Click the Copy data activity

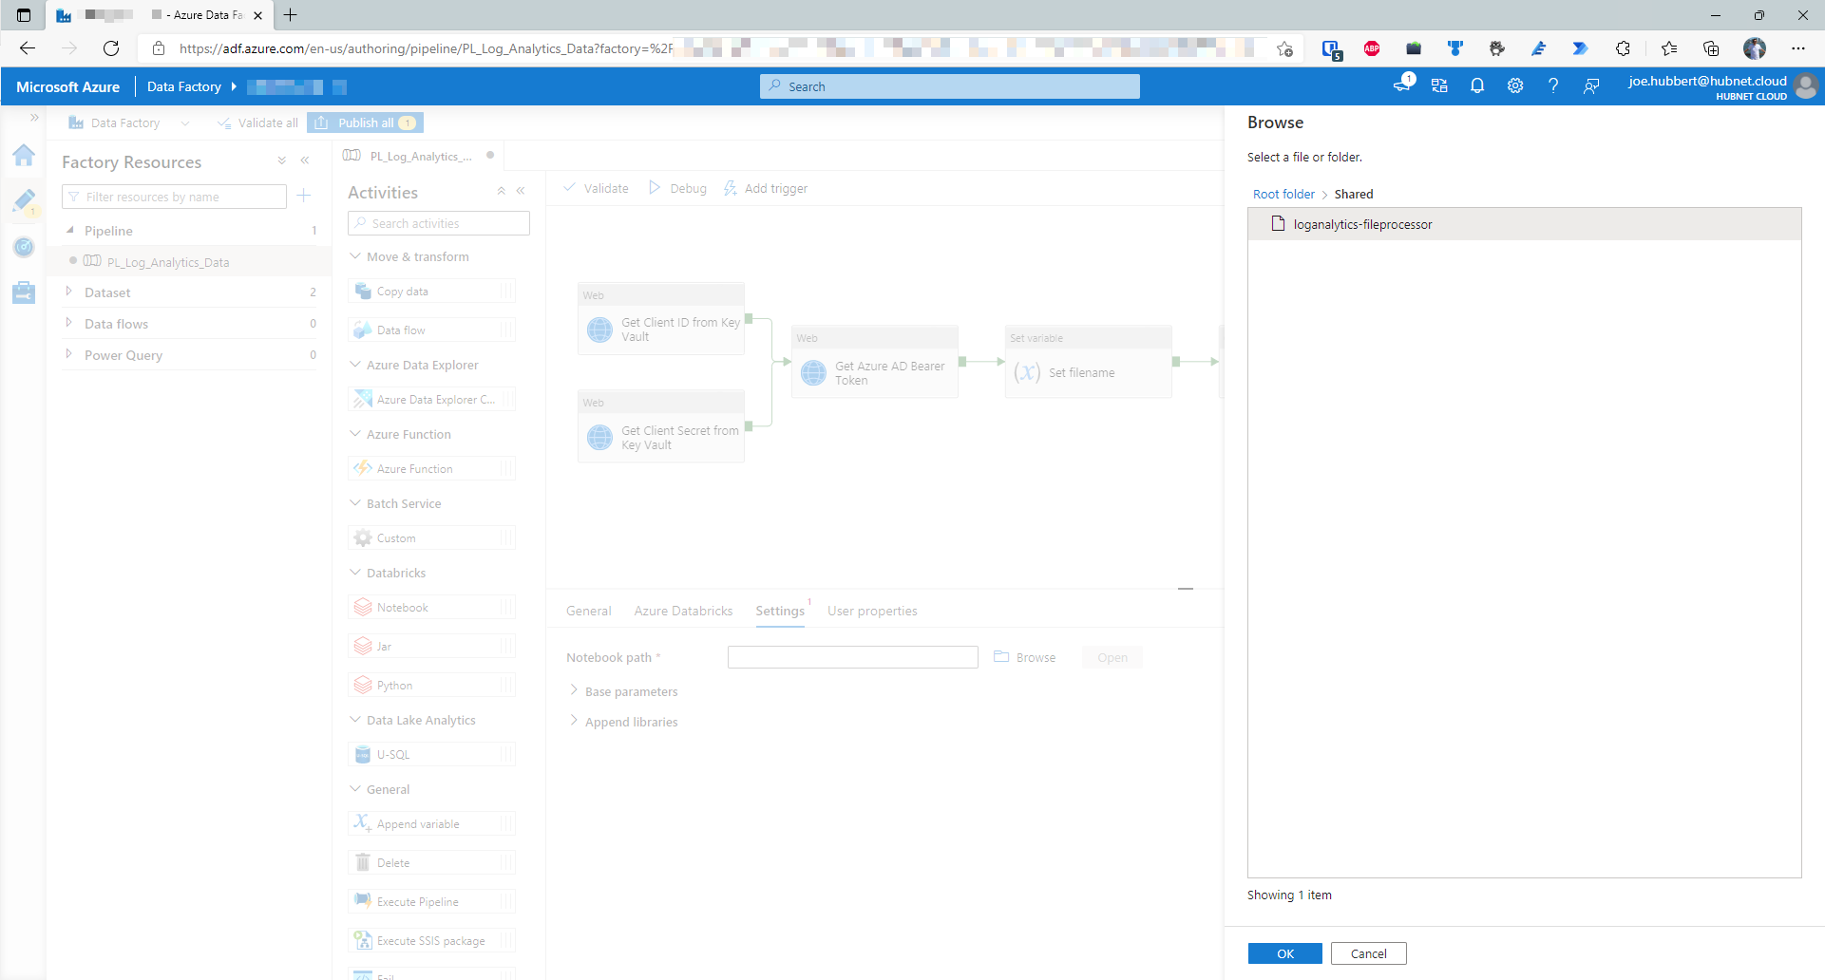pos(432,292)
